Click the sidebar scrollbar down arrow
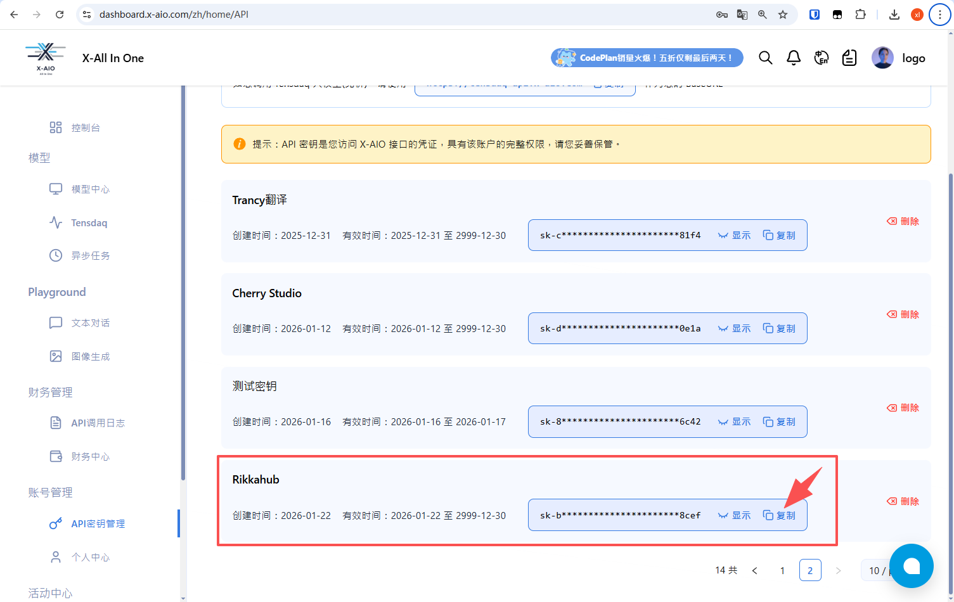954x602 pixels. [183, 598]
